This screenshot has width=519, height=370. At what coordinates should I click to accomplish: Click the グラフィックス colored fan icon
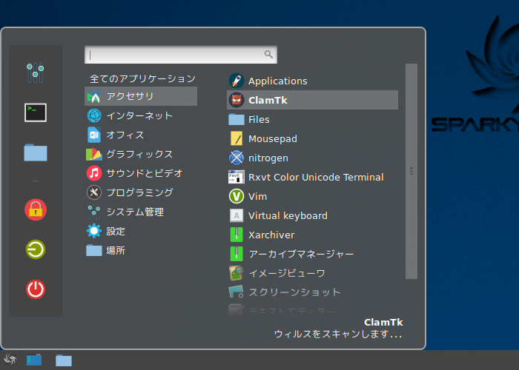pyautogui.click(x=94, y=154)
